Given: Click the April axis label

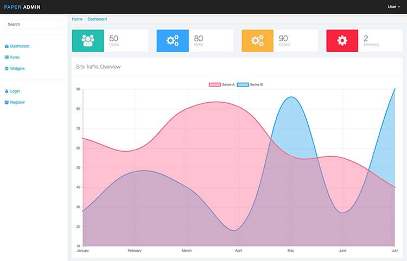Looking at the screenshot, I should pyautogui.click(x=239, y=251).
